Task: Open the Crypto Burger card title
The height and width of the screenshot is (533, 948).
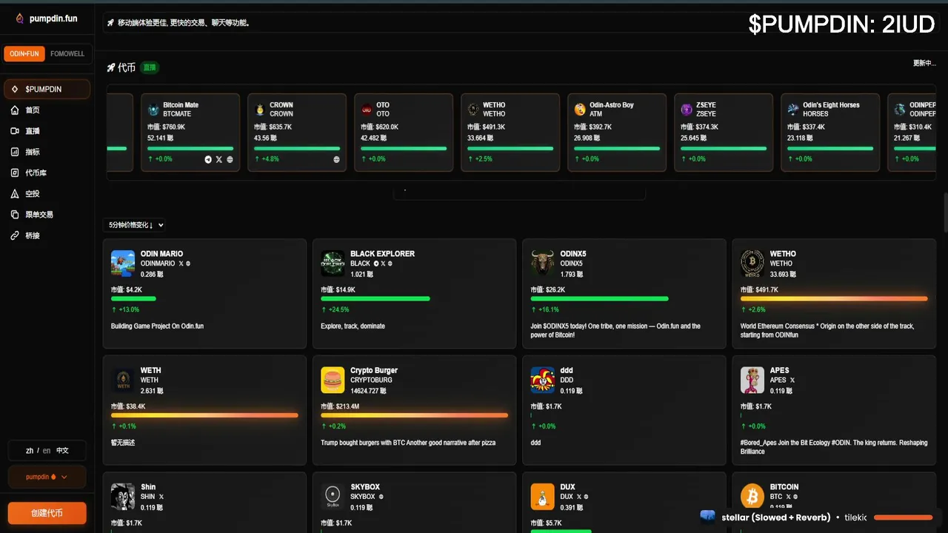Action: tap(374, 370)
